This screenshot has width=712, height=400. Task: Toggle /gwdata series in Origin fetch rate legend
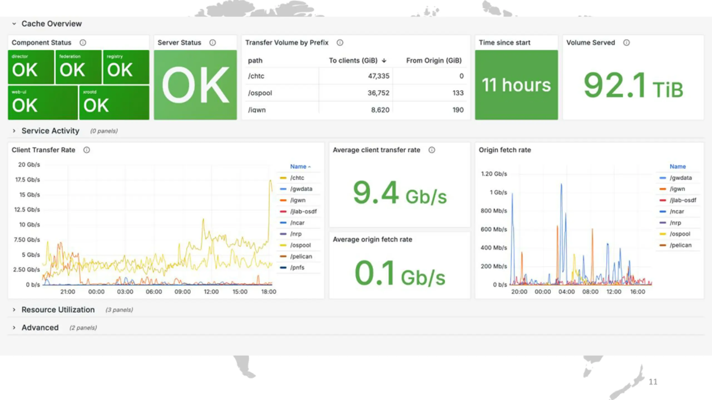(680, 178)
